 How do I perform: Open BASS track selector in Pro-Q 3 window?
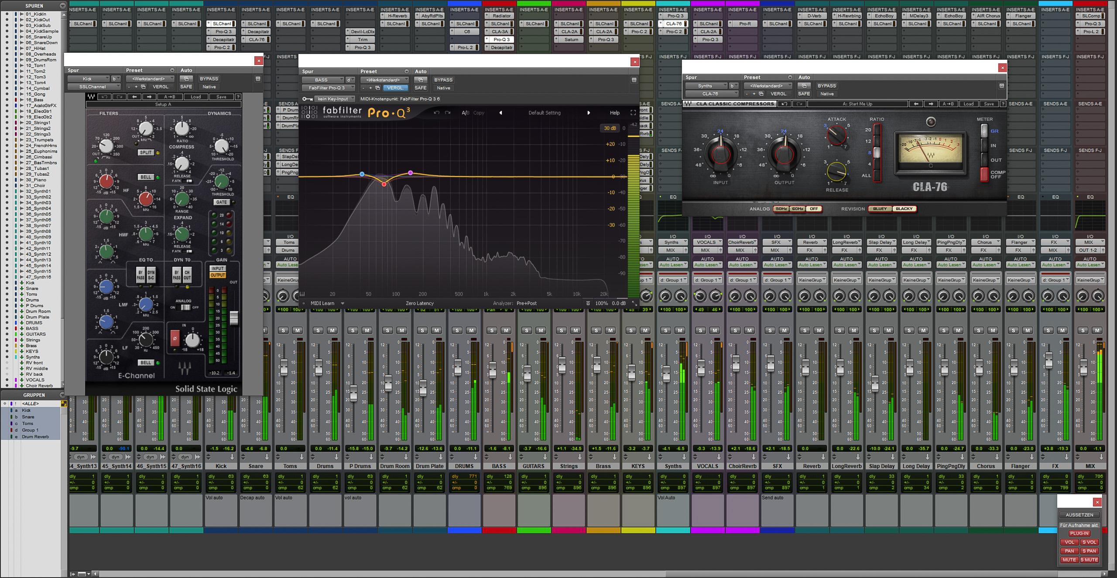[323, 80]
